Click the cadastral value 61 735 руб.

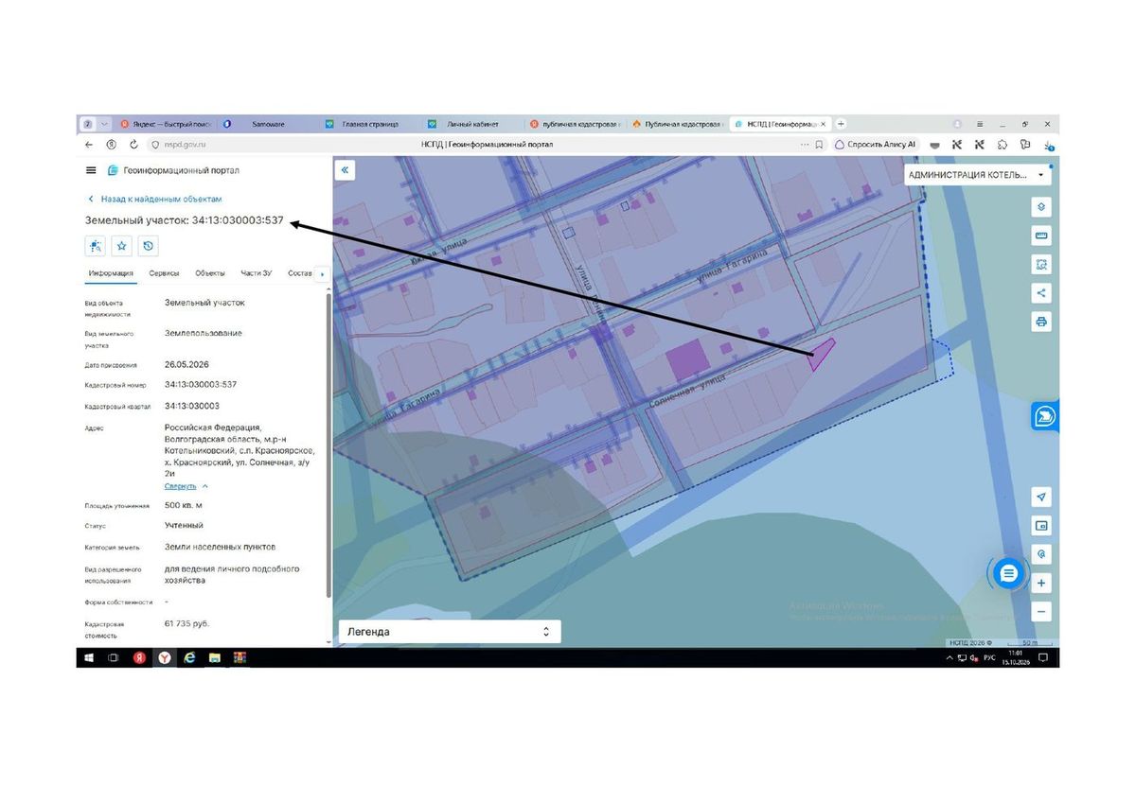click(186, 624)
